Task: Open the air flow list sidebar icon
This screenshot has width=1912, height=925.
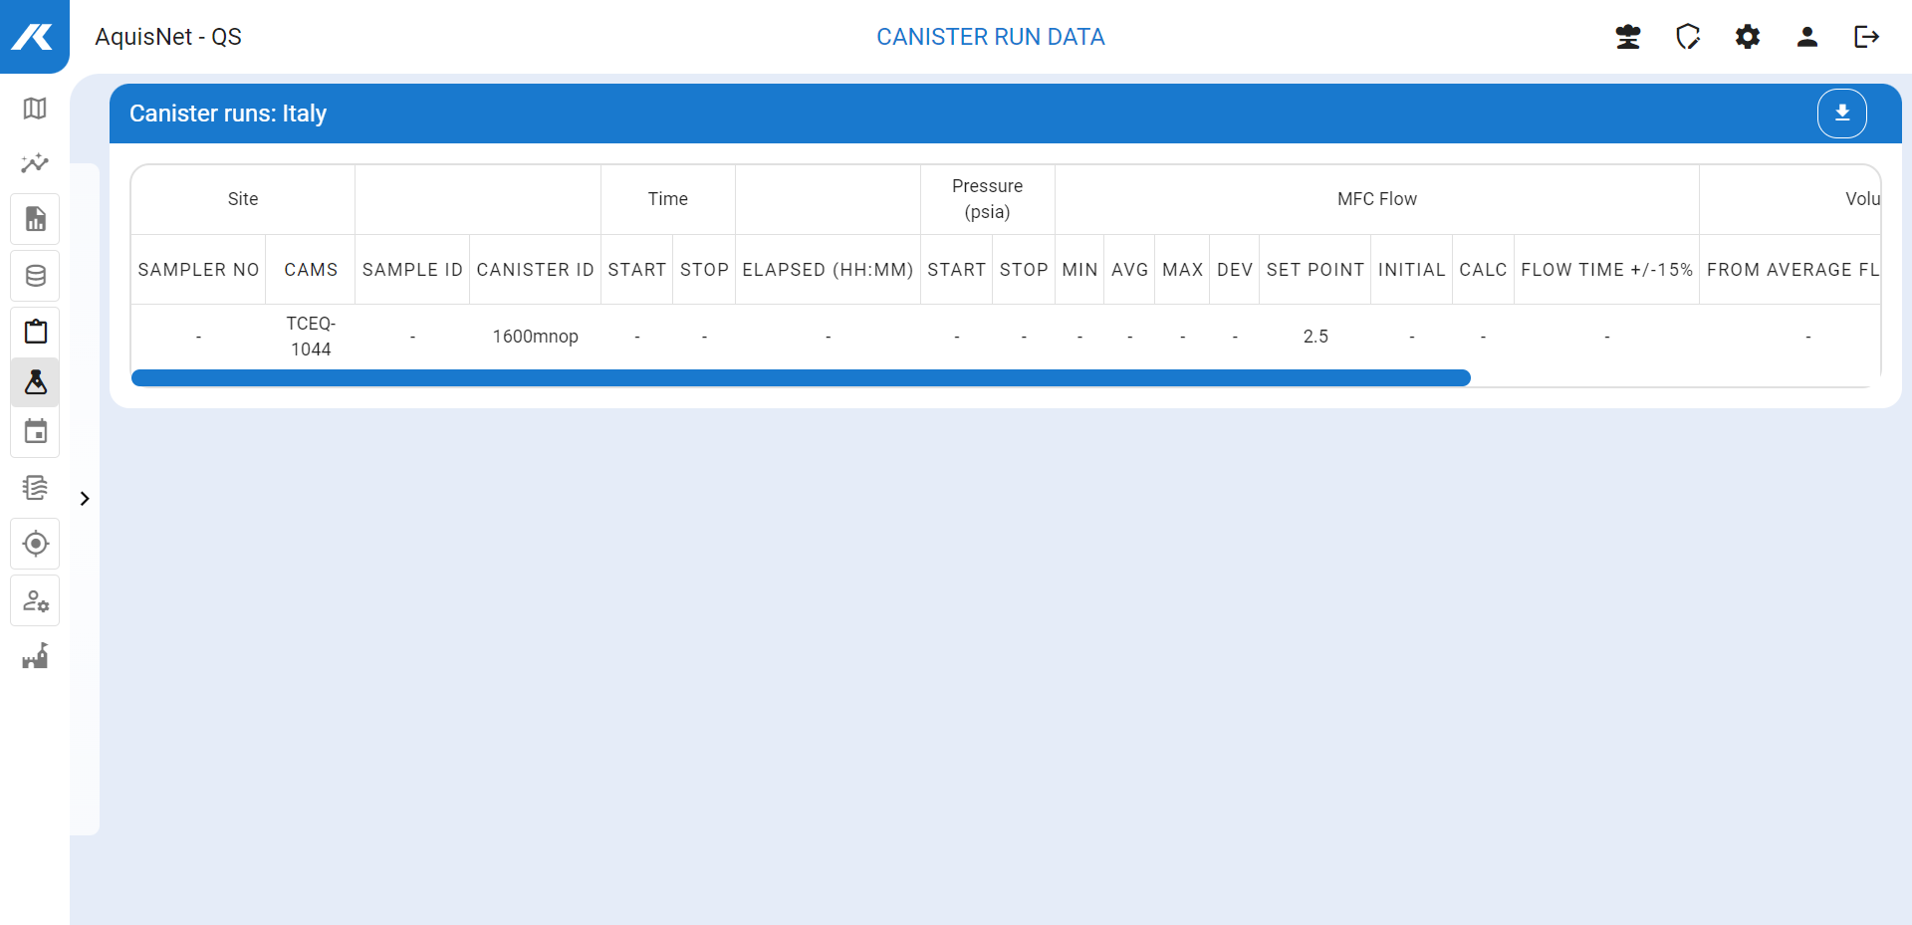Action: click(35, 488)
